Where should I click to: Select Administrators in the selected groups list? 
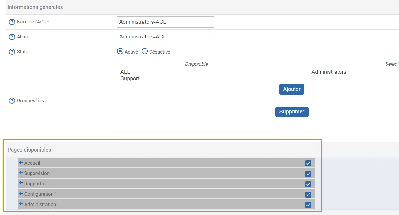329,72
